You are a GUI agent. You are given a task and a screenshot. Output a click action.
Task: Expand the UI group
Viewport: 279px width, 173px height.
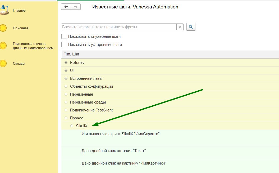coord(66,71)
